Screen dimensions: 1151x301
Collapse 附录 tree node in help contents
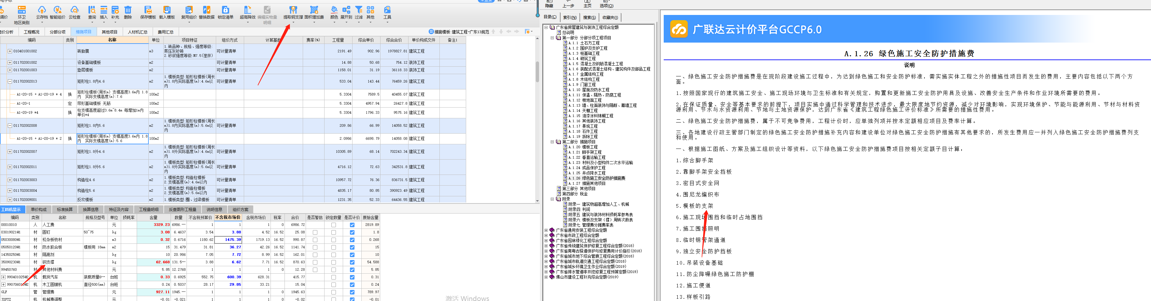(552, 199)
